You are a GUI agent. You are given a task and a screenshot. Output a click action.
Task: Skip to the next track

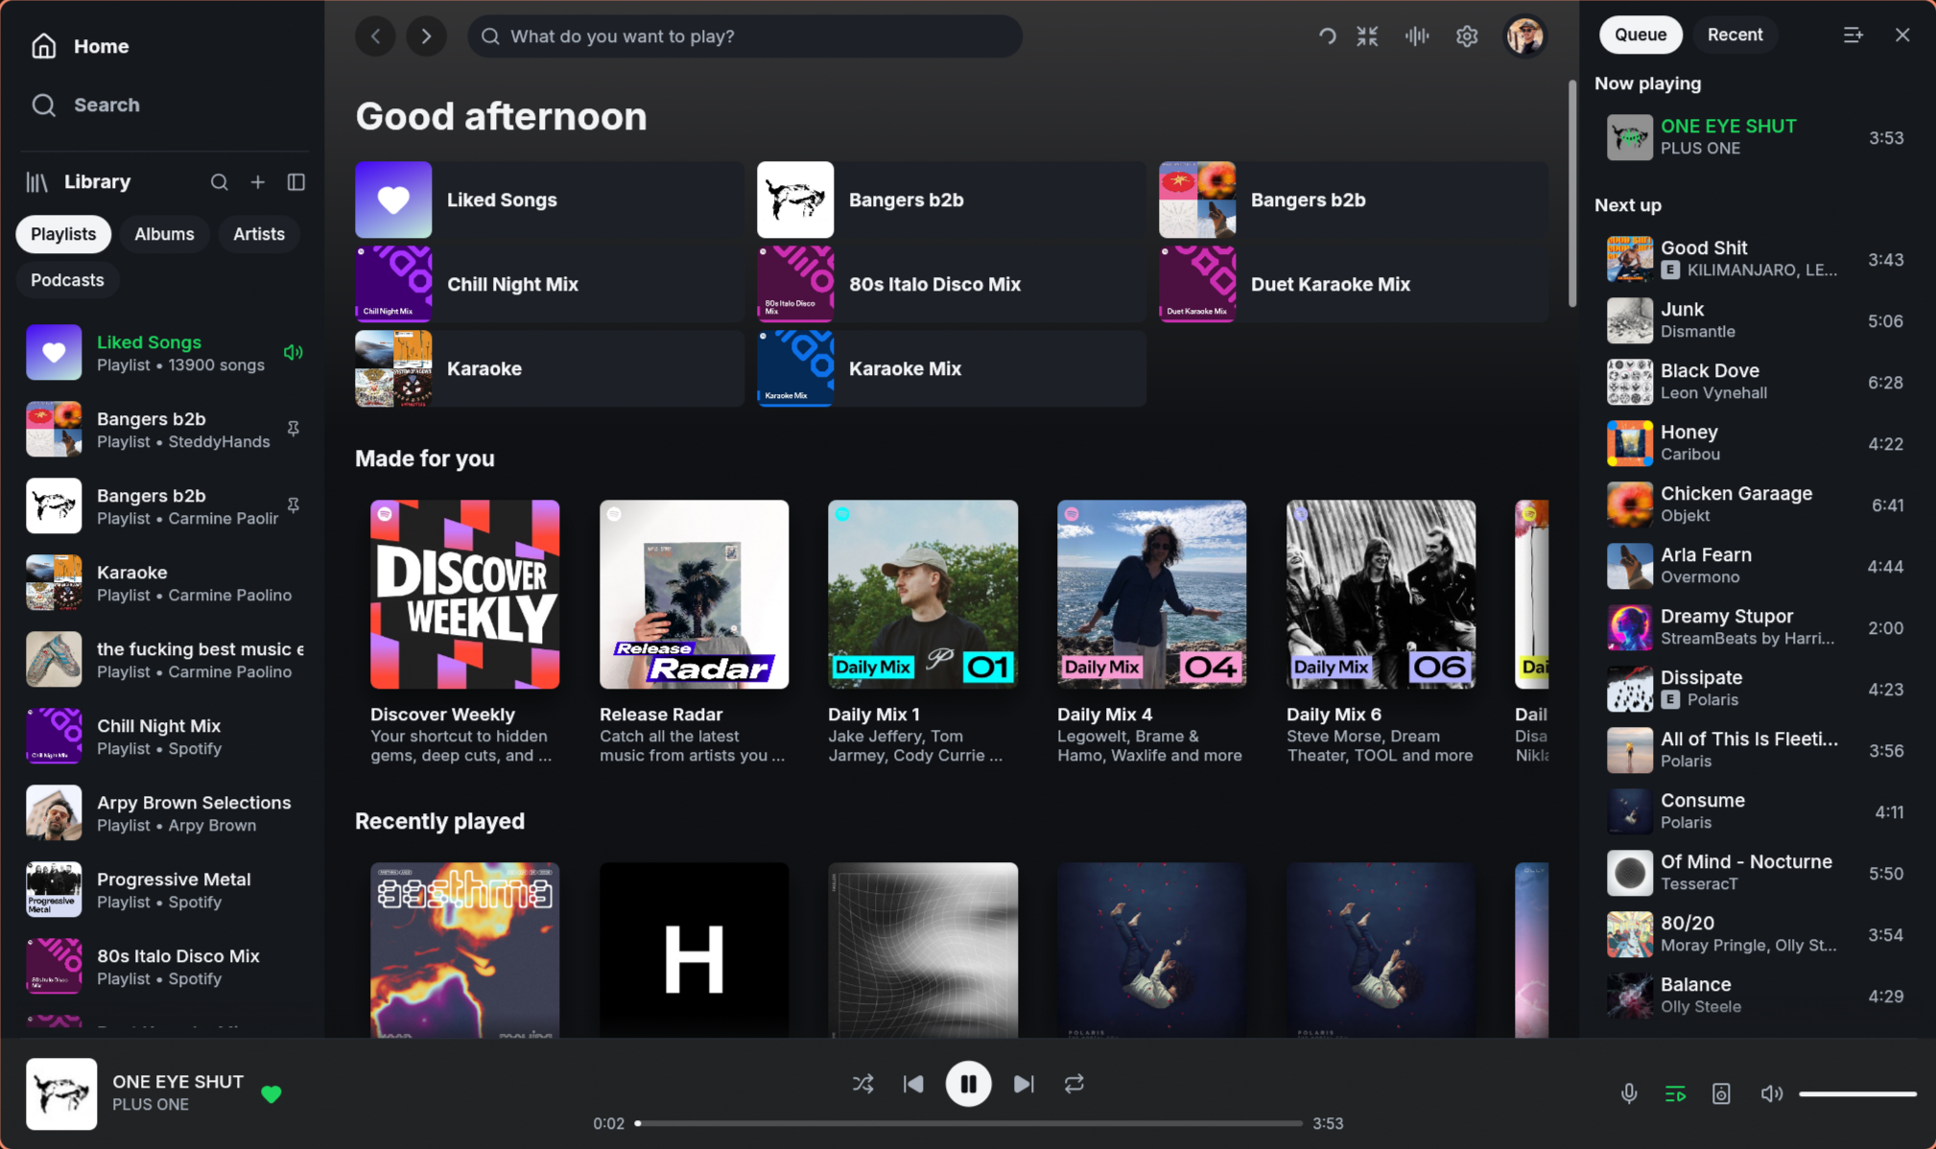tap(1024, 1084)
